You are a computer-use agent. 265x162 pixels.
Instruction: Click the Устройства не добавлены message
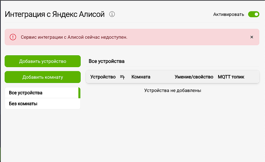pyautogui.click(x=172, y=90)
